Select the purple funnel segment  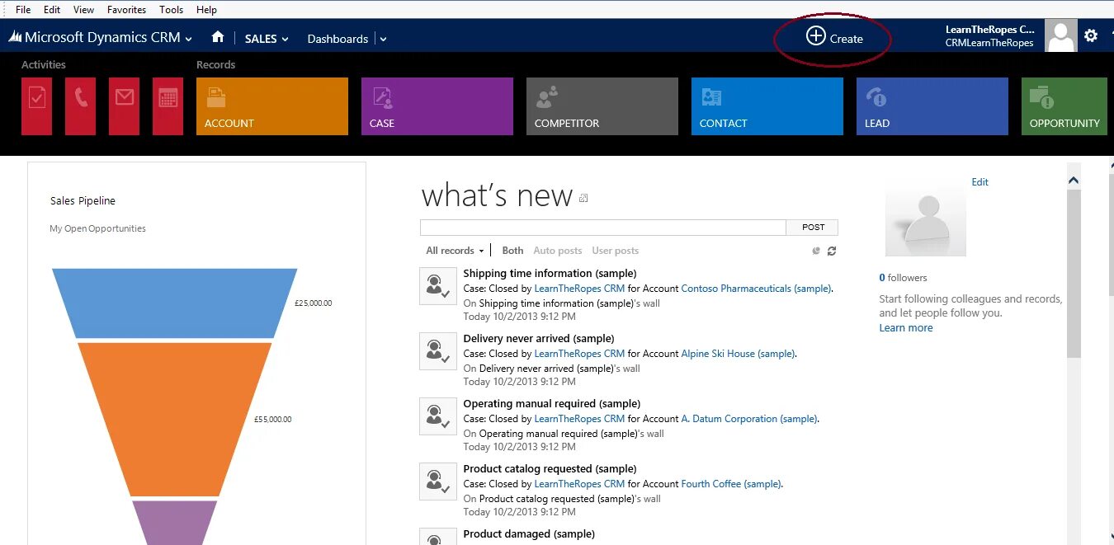coord(174,522)
